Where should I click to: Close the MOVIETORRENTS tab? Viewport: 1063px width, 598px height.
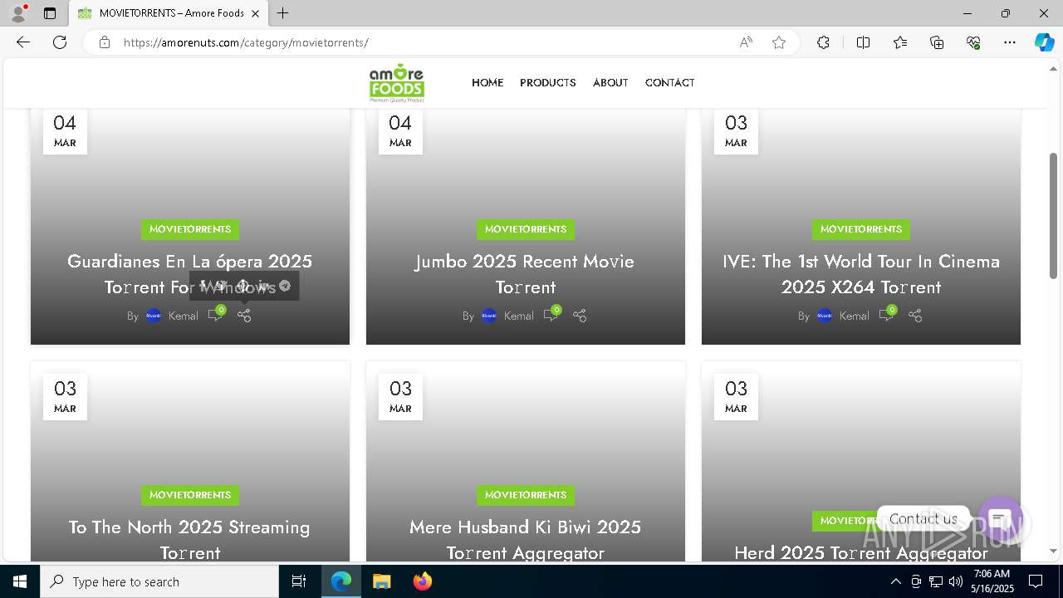tap(255, 13)
